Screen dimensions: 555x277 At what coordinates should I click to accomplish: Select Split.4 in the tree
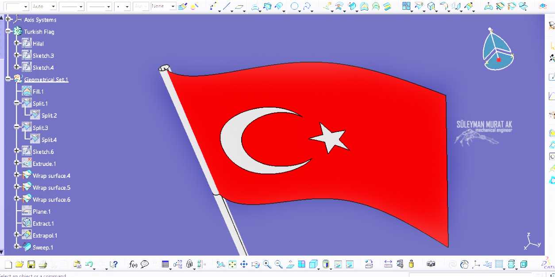[x=49, y=140]
